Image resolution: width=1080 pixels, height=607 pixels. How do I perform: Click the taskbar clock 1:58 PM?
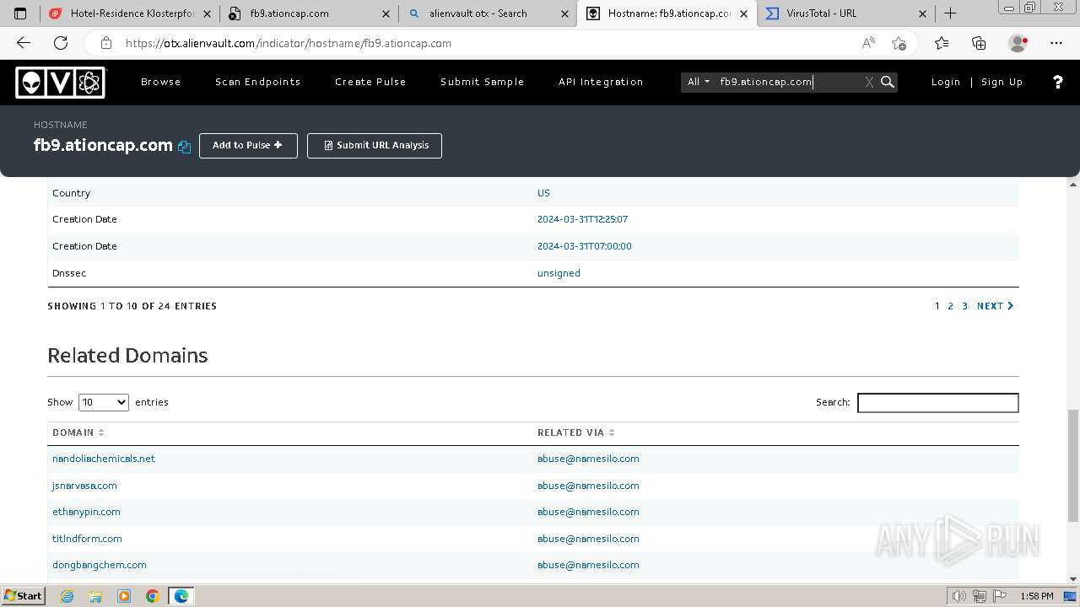[1036, 596]
